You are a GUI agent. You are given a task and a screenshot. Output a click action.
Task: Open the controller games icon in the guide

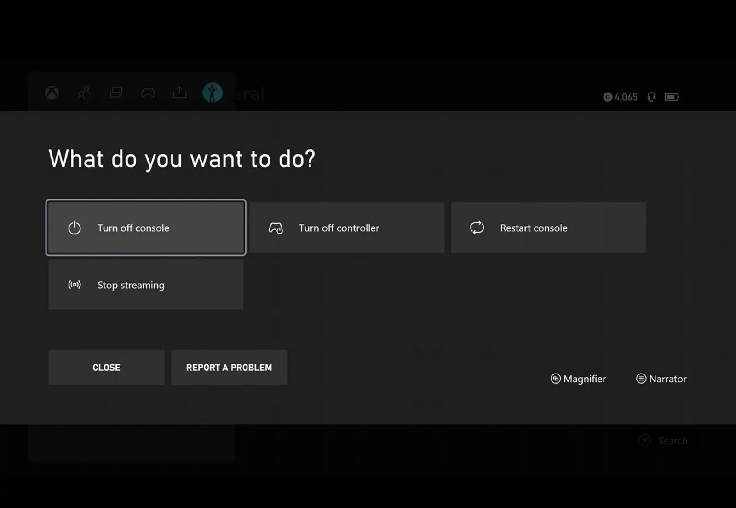(x=148, y=92)
